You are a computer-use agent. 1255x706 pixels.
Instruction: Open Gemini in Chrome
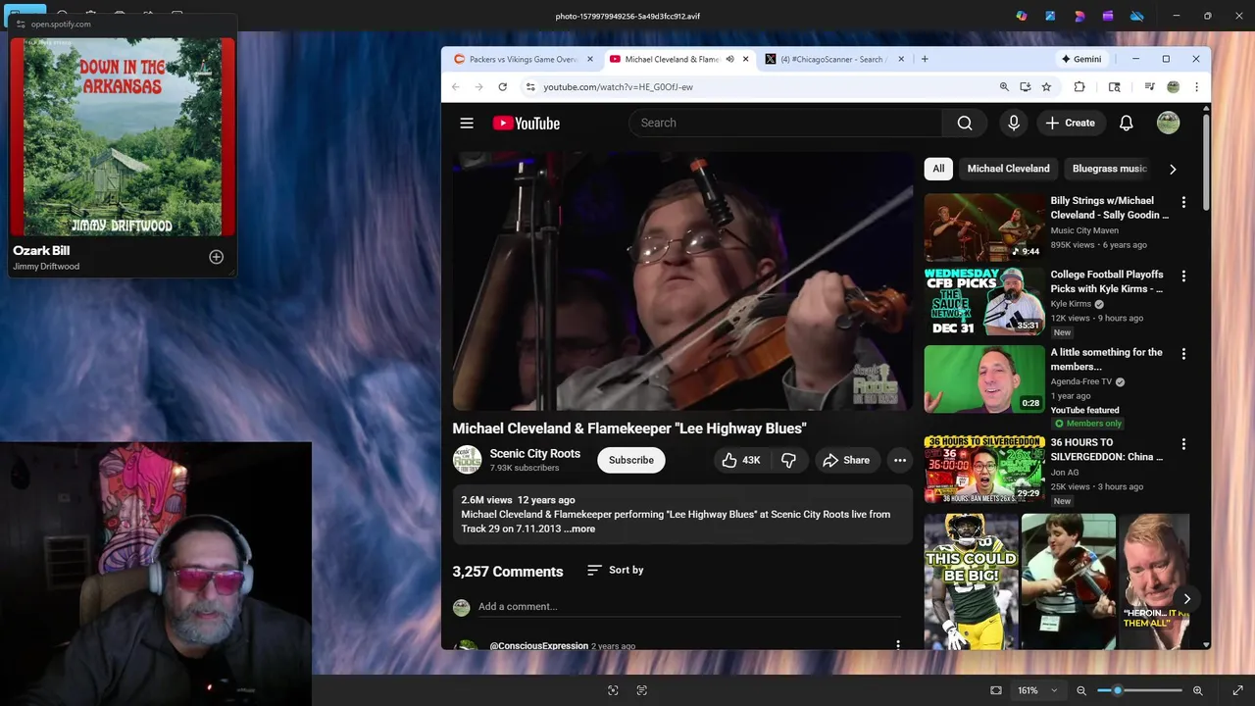click(1081, 59)
